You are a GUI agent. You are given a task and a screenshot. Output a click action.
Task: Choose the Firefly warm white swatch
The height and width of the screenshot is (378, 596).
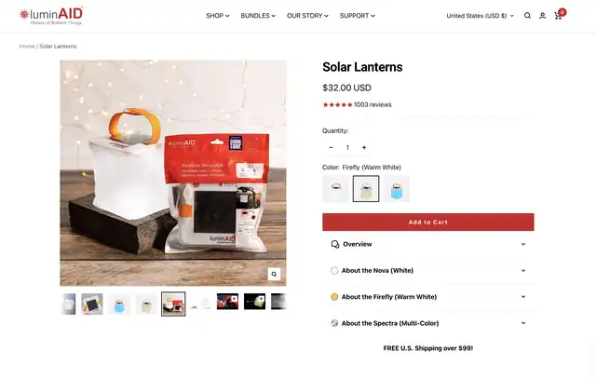point(366,188)
